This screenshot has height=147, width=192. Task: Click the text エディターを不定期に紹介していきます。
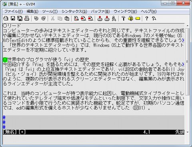click(x=45, y=50)
